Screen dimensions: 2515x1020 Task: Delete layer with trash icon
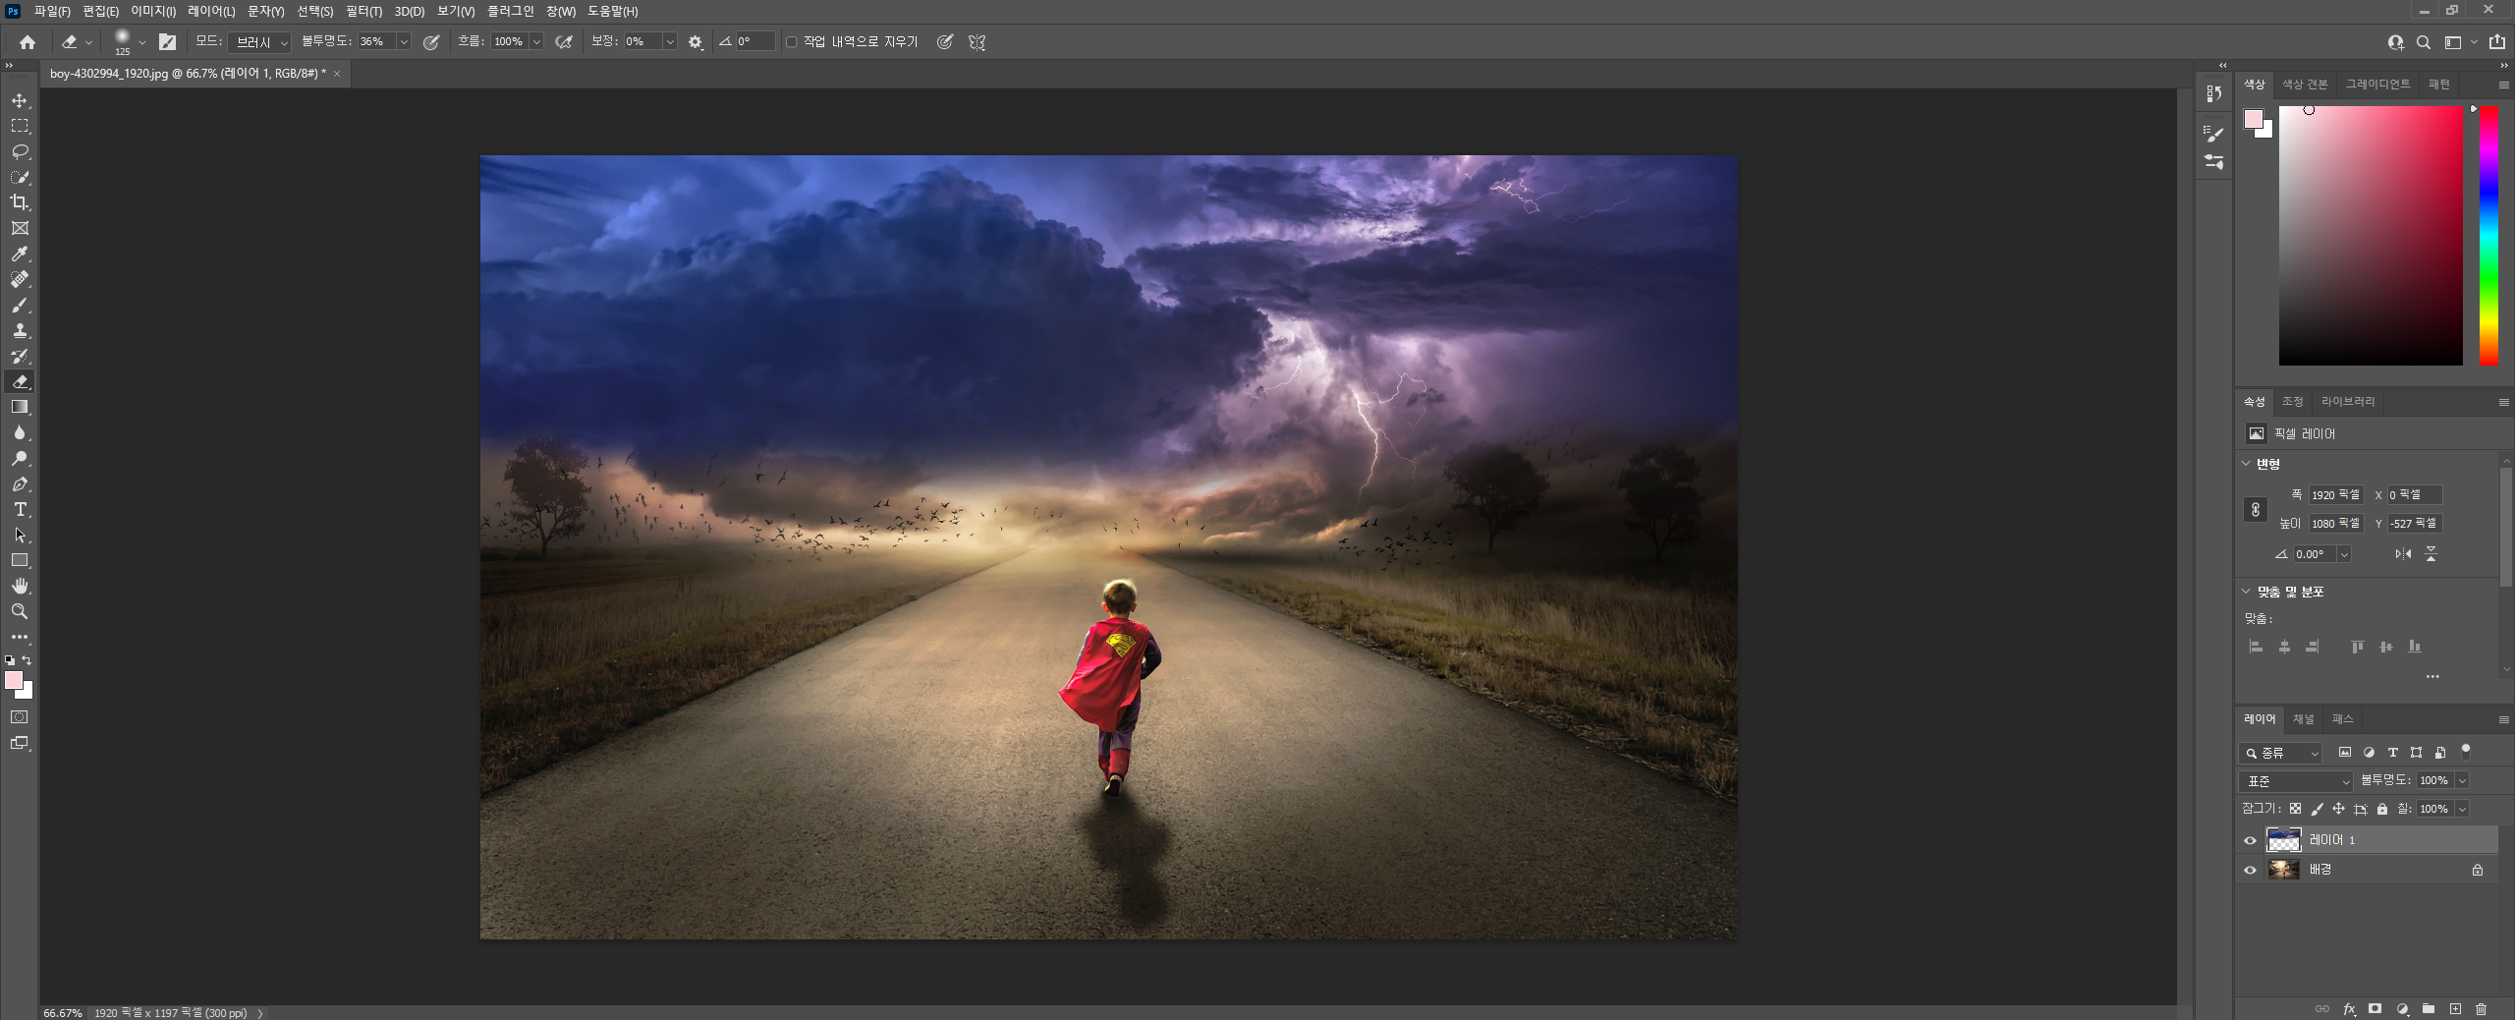click(2482, 1009)
